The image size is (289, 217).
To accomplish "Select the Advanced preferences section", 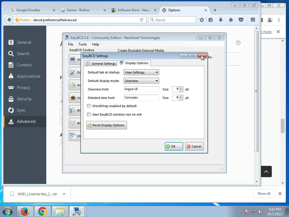I will pos(25,121).
